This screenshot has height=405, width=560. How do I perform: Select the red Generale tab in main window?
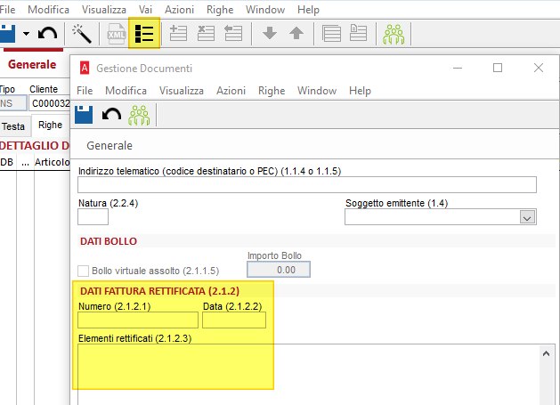pyautogui.click(x=32, y=64)
